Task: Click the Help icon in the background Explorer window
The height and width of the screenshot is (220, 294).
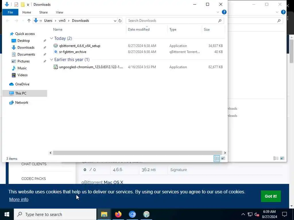Action: [x=283, y=12]
